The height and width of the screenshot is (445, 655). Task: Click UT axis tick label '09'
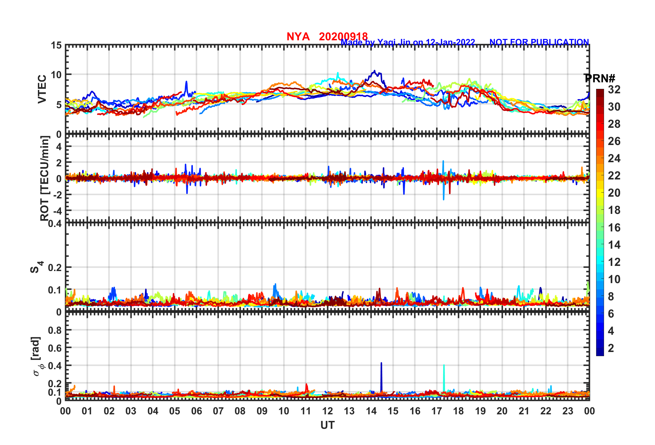pos(262,411)
